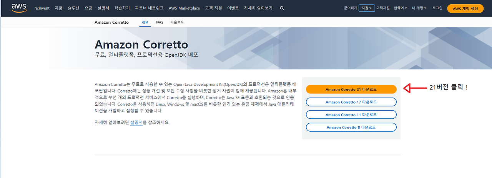Open the search magnifier icon

[282, 8]
